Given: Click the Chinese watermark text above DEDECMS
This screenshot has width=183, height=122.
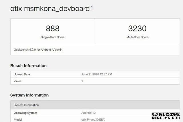Looking at the screenshot, I should (166, 114).
